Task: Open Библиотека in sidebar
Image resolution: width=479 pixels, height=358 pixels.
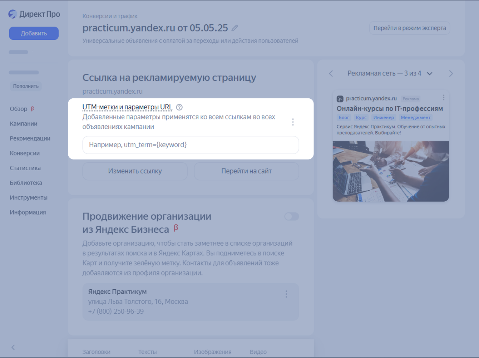Action: tap(26, 183)
